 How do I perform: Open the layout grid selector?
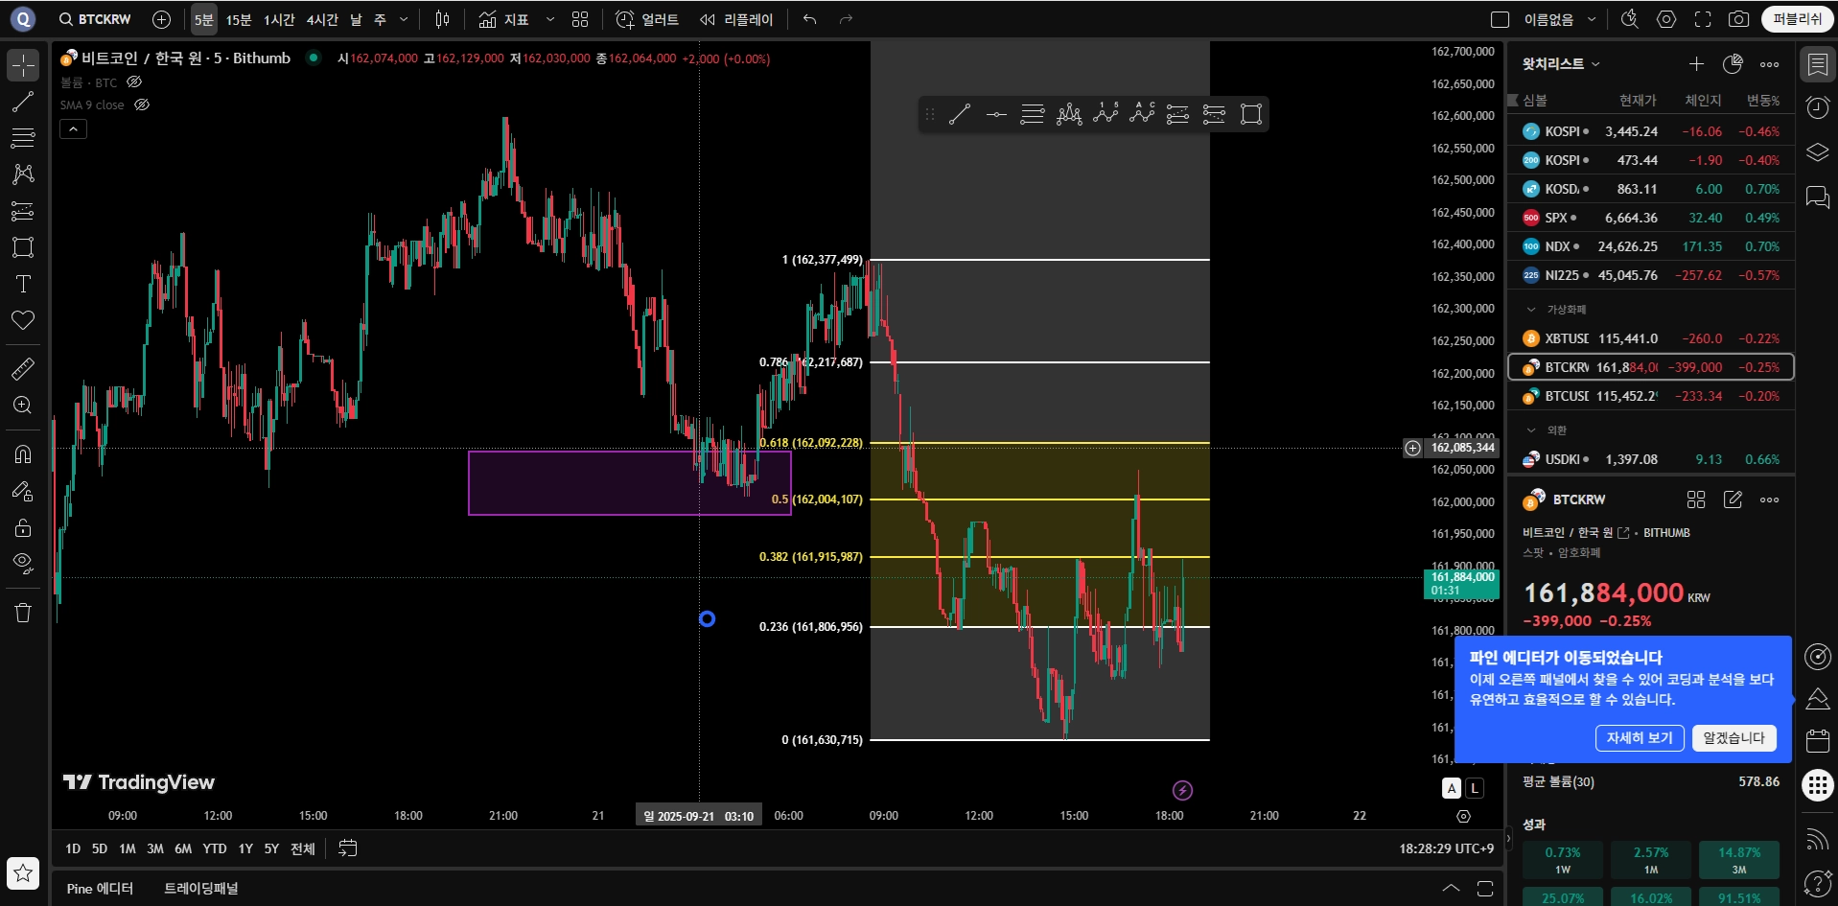point(580,19)
